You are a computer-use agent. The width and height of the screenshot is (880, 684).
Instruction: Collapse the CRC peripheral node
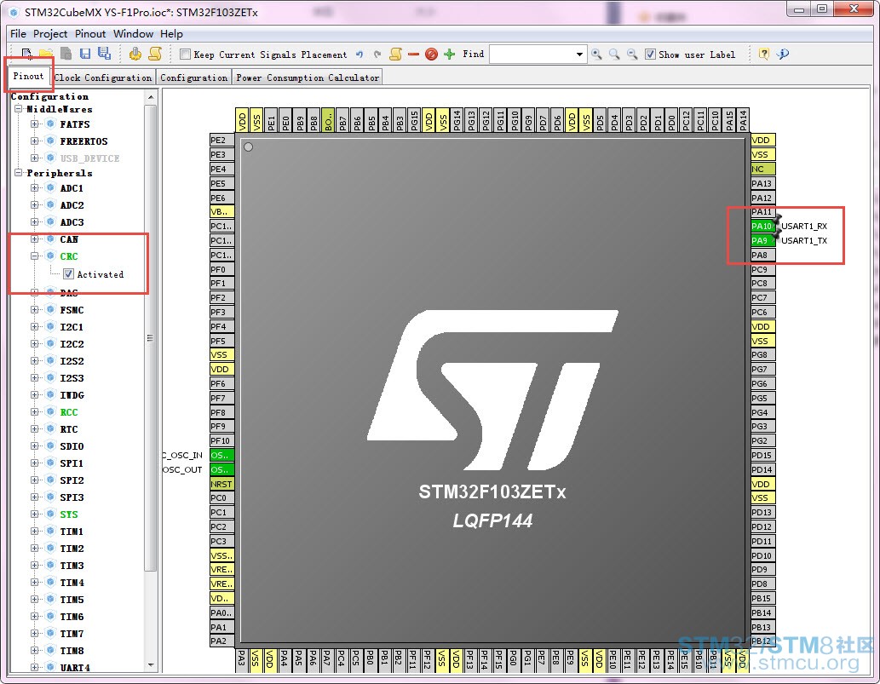point(34,256)
